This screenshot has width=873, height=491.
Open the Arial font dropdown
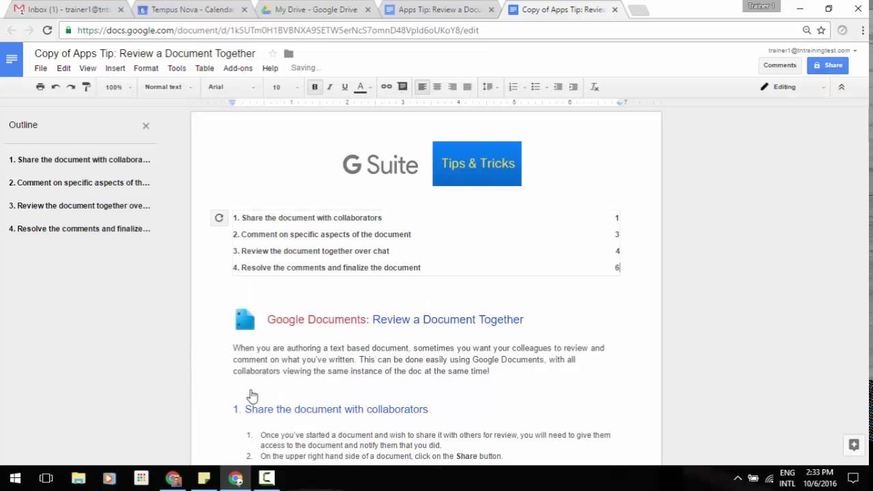(x=231, y=87)
